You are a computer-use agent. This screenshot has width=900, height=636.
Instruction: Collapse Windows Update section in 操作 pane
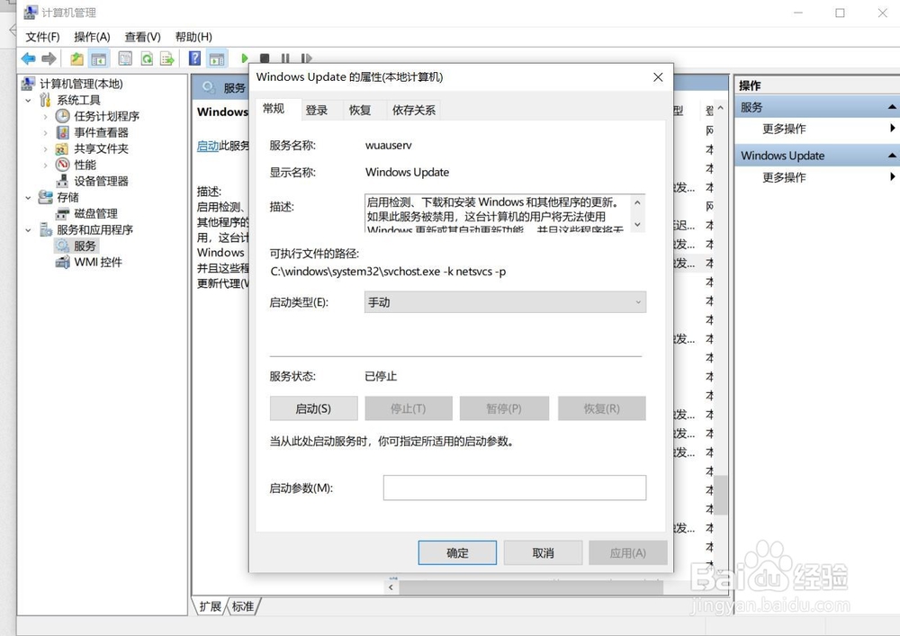pyautogui.click(x=891, y=156)
